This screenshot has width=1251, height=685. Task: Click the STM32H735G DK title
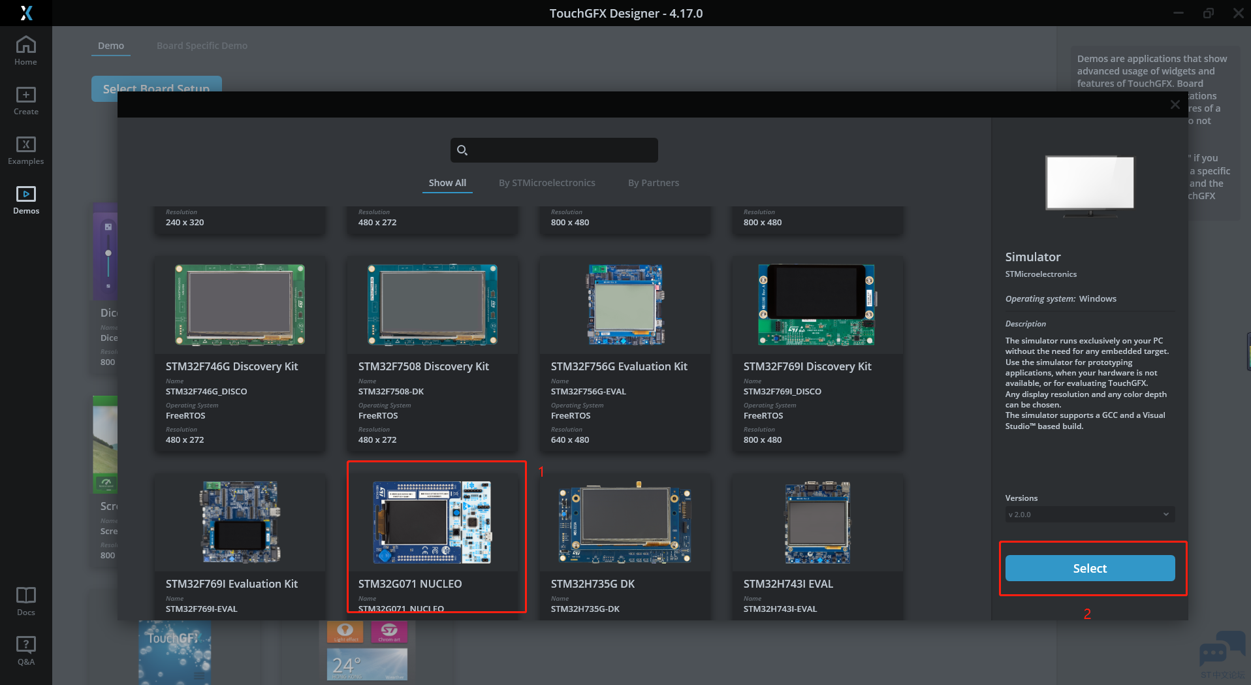[593, 584]
